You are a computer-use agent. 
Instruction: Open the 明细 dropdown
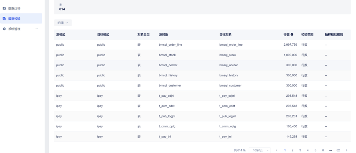(x=63, y=23)
